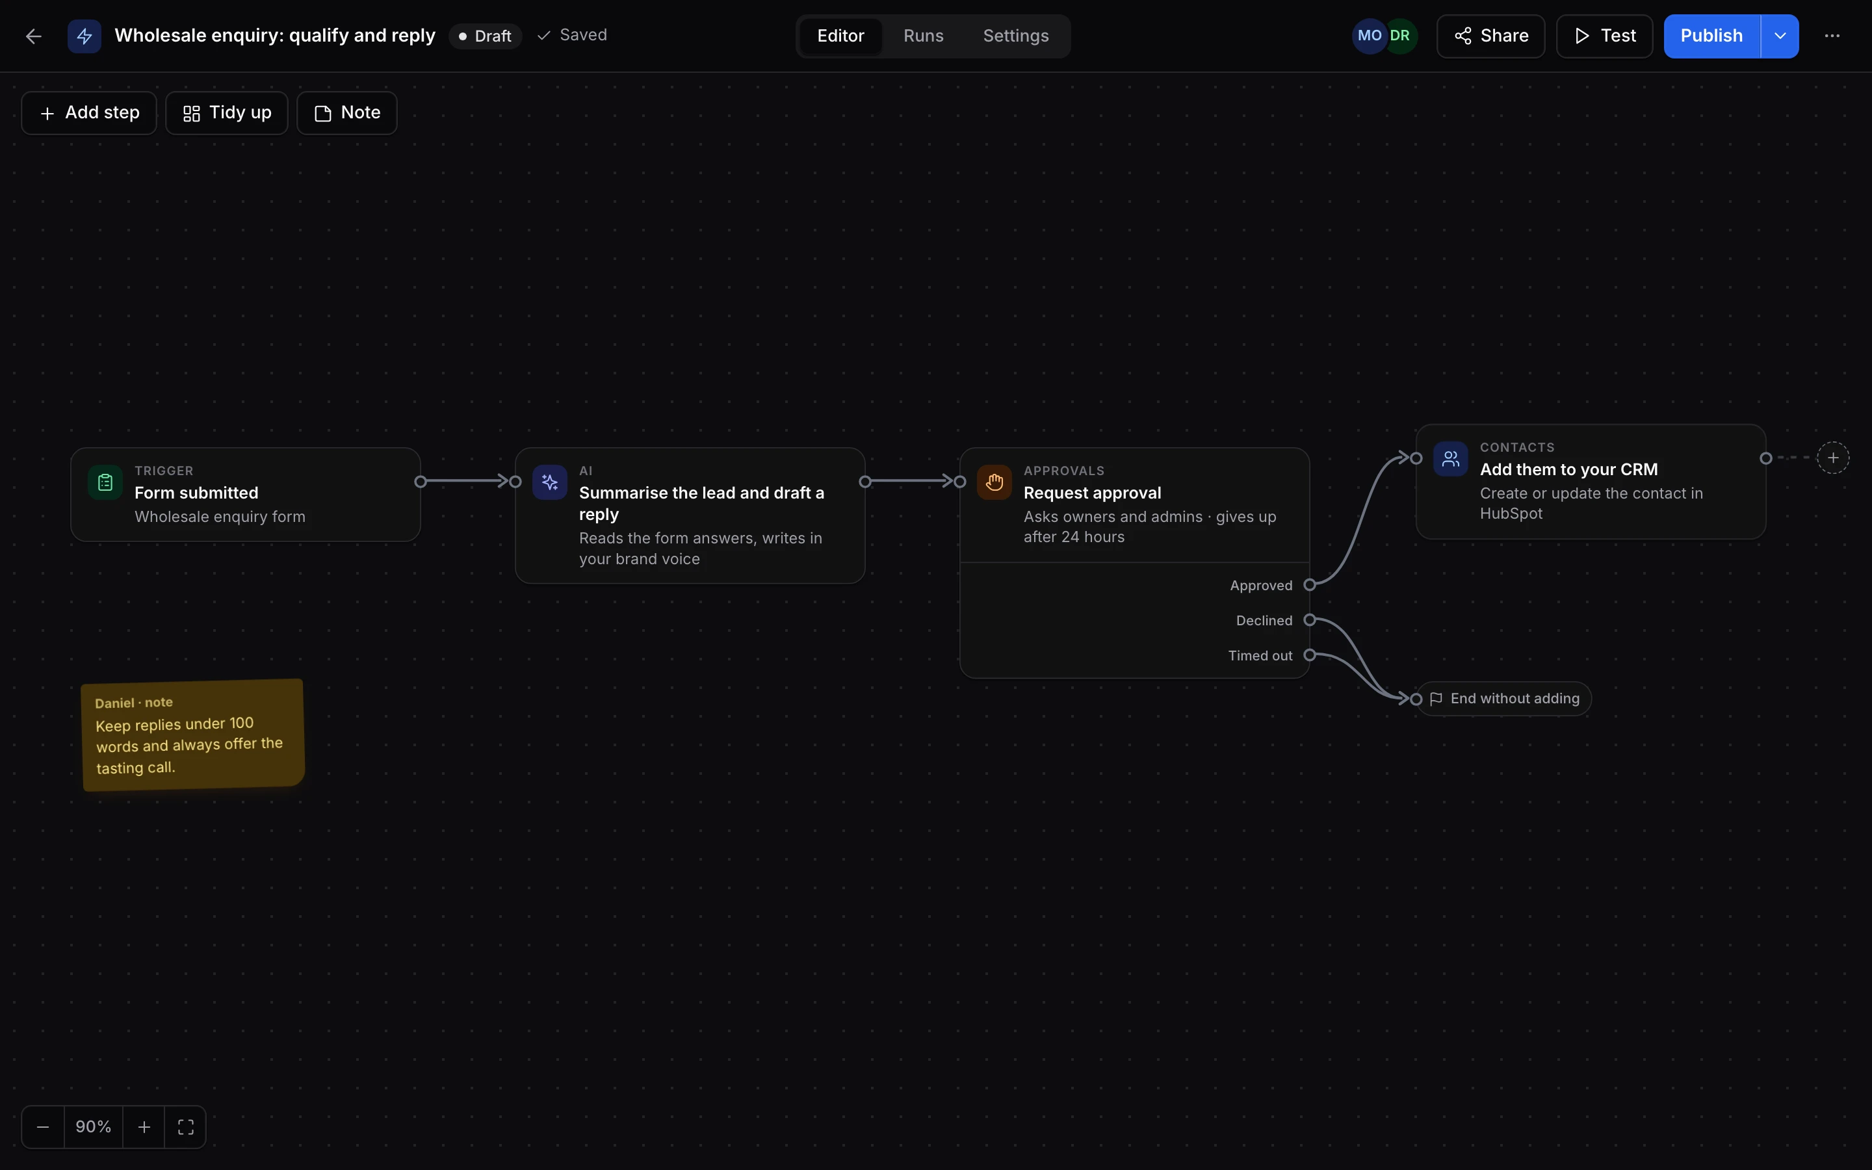Select the End without adding node
The image size is (1872, 1170).
click(1503, 699)
